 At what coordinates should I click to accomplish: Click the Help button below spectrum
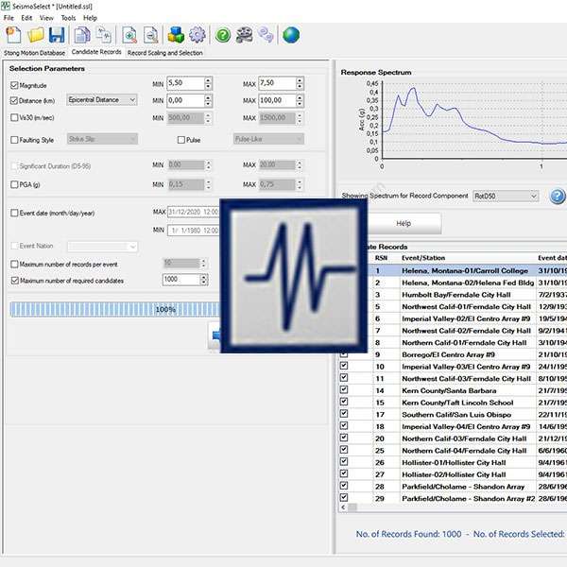[x=404, y=223]
